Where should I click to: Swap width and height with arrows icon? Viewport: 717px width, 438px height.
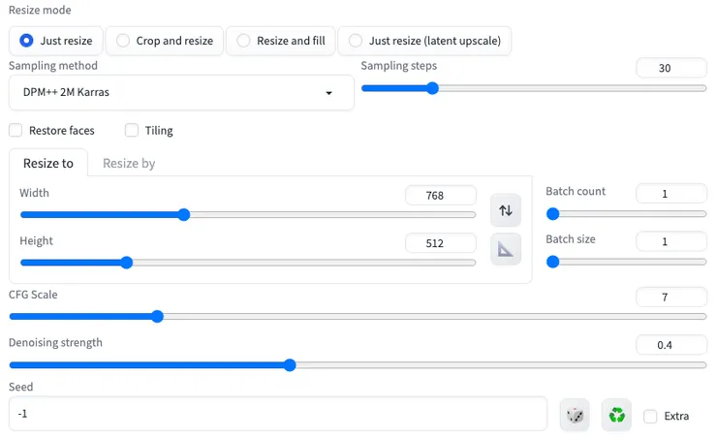tap(505, 209)
